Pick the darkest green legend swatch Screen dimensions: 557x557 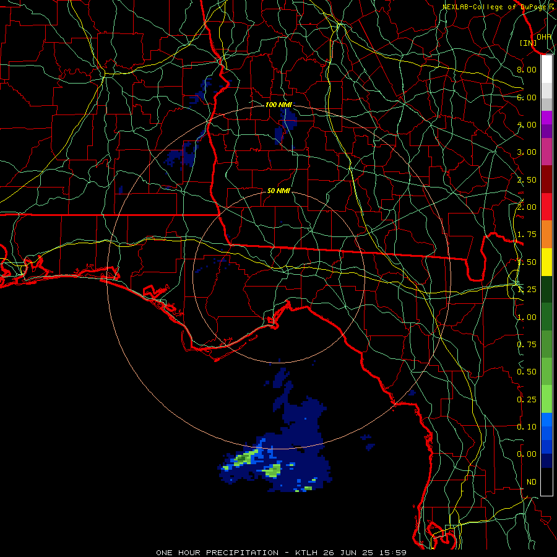click(x=546, y=289)
